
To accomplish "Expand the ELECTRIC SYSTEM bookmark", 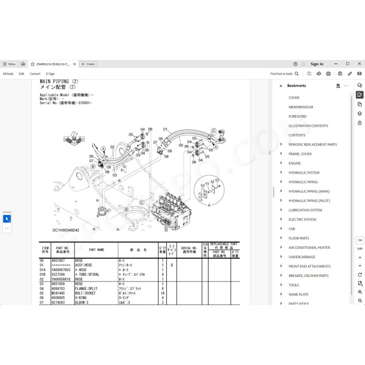I will point(281,220).
